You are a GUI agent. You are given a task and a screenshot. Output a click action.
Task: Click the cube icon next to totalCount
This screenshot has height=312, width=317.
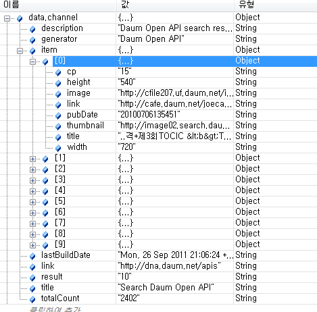click(x=32, y=299)
